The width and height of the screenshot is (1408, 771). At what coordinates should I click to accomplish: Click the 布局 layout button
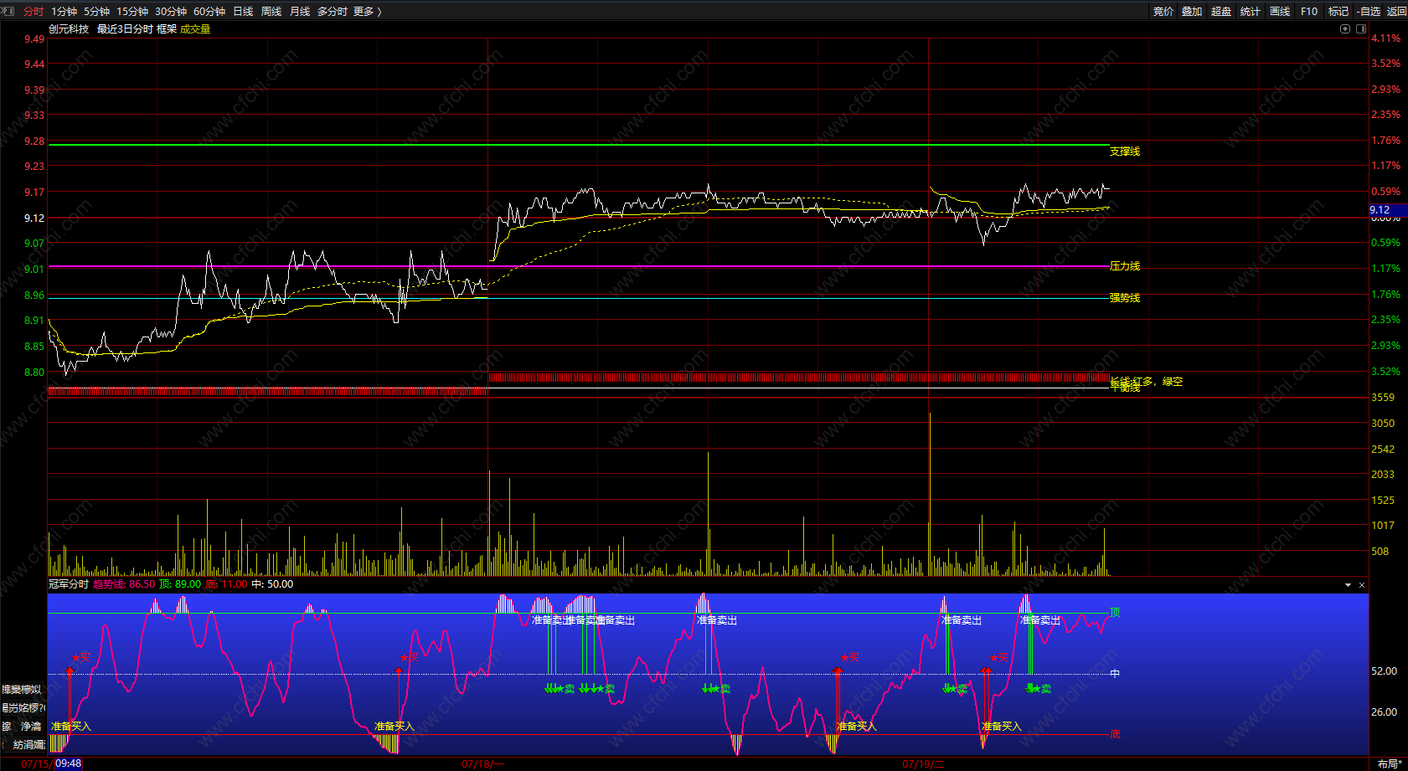tap(1390, 763)
